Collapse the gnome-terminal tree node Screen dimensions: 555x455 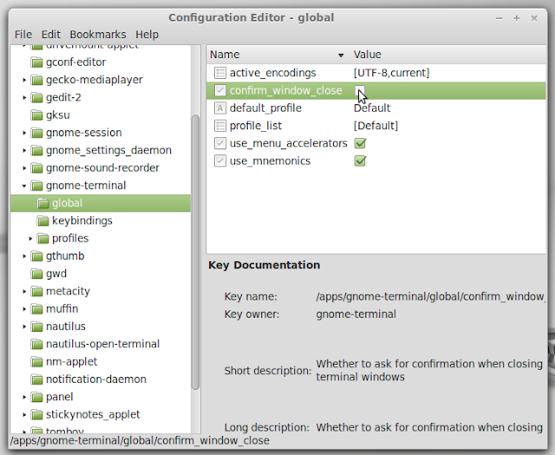[24, 186]
